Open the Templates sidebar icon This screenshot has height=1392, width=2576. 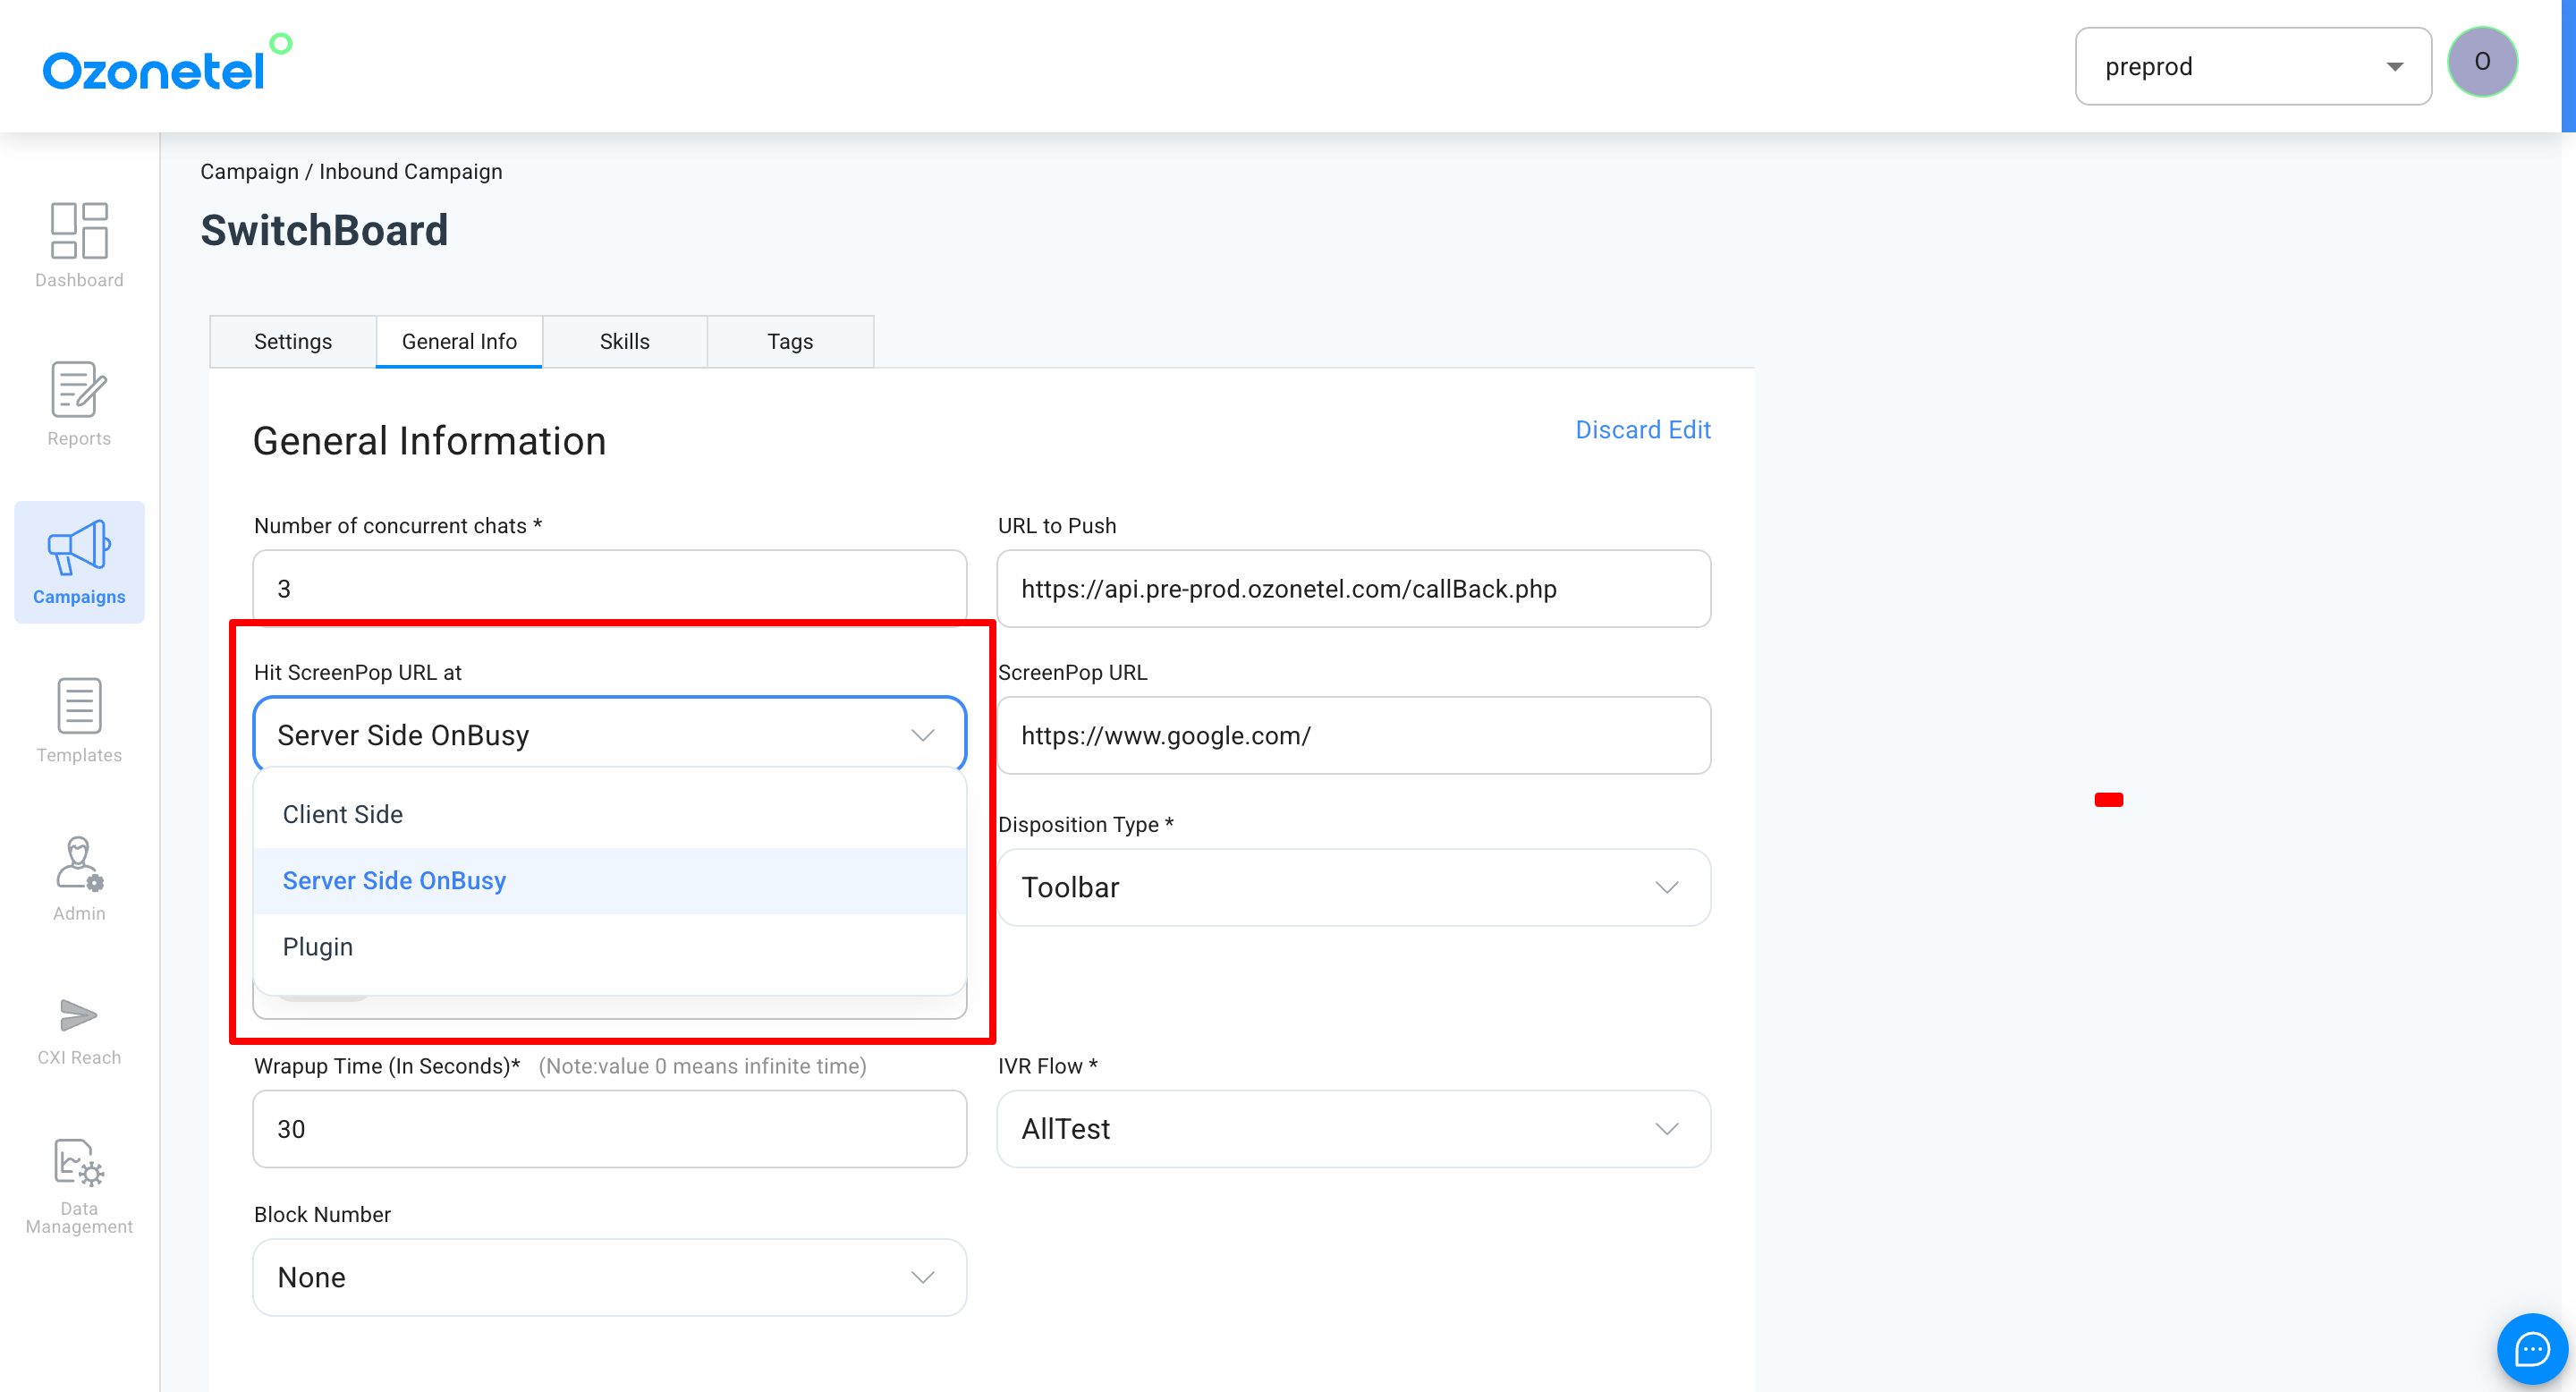click(79, 706)
